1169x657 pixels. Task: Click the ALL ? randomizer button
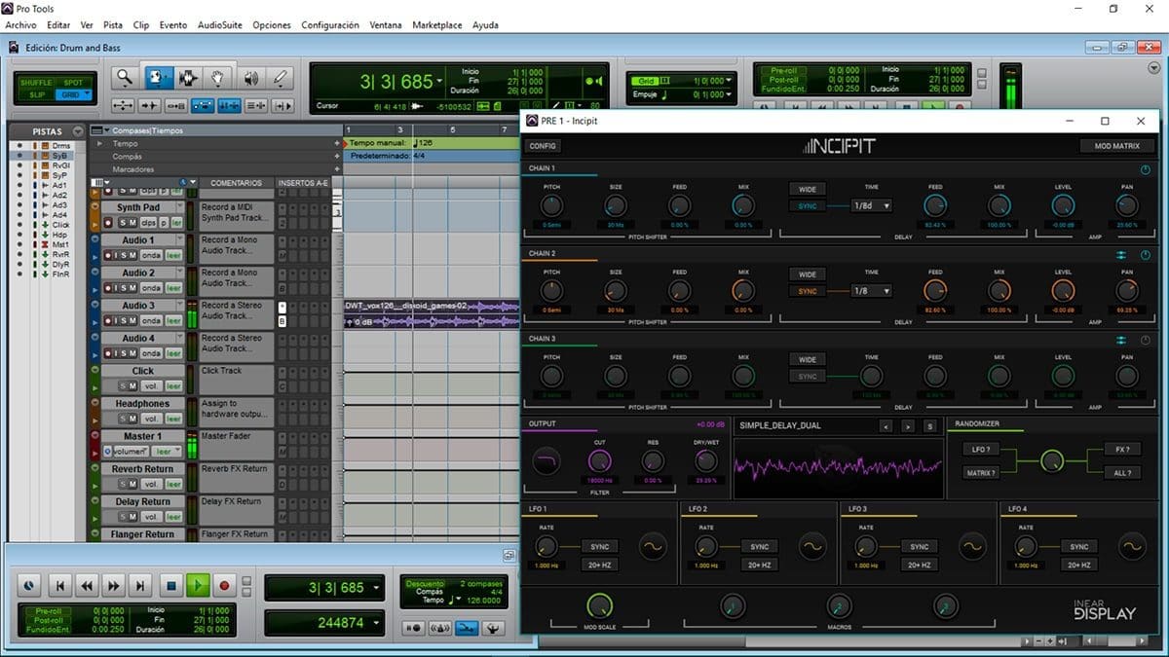tap(1123, 473)
